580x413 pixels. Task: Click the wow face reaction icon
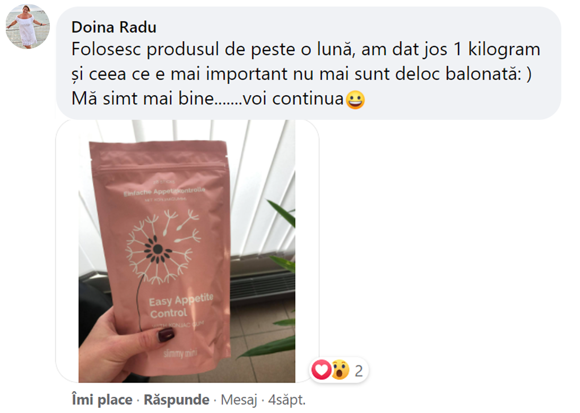[x=340, y=370]
